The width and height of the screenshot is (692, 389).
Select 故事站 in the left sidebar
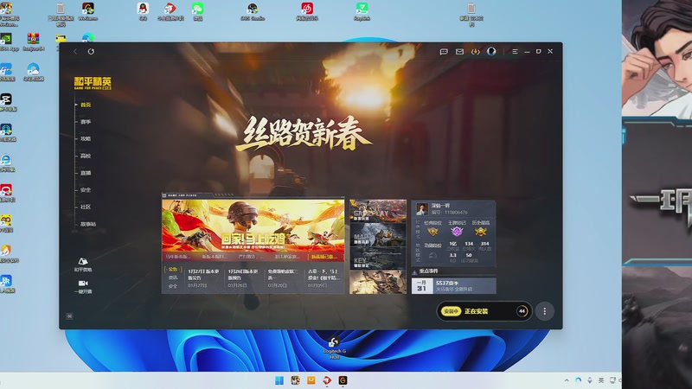[x=88, y=224]
